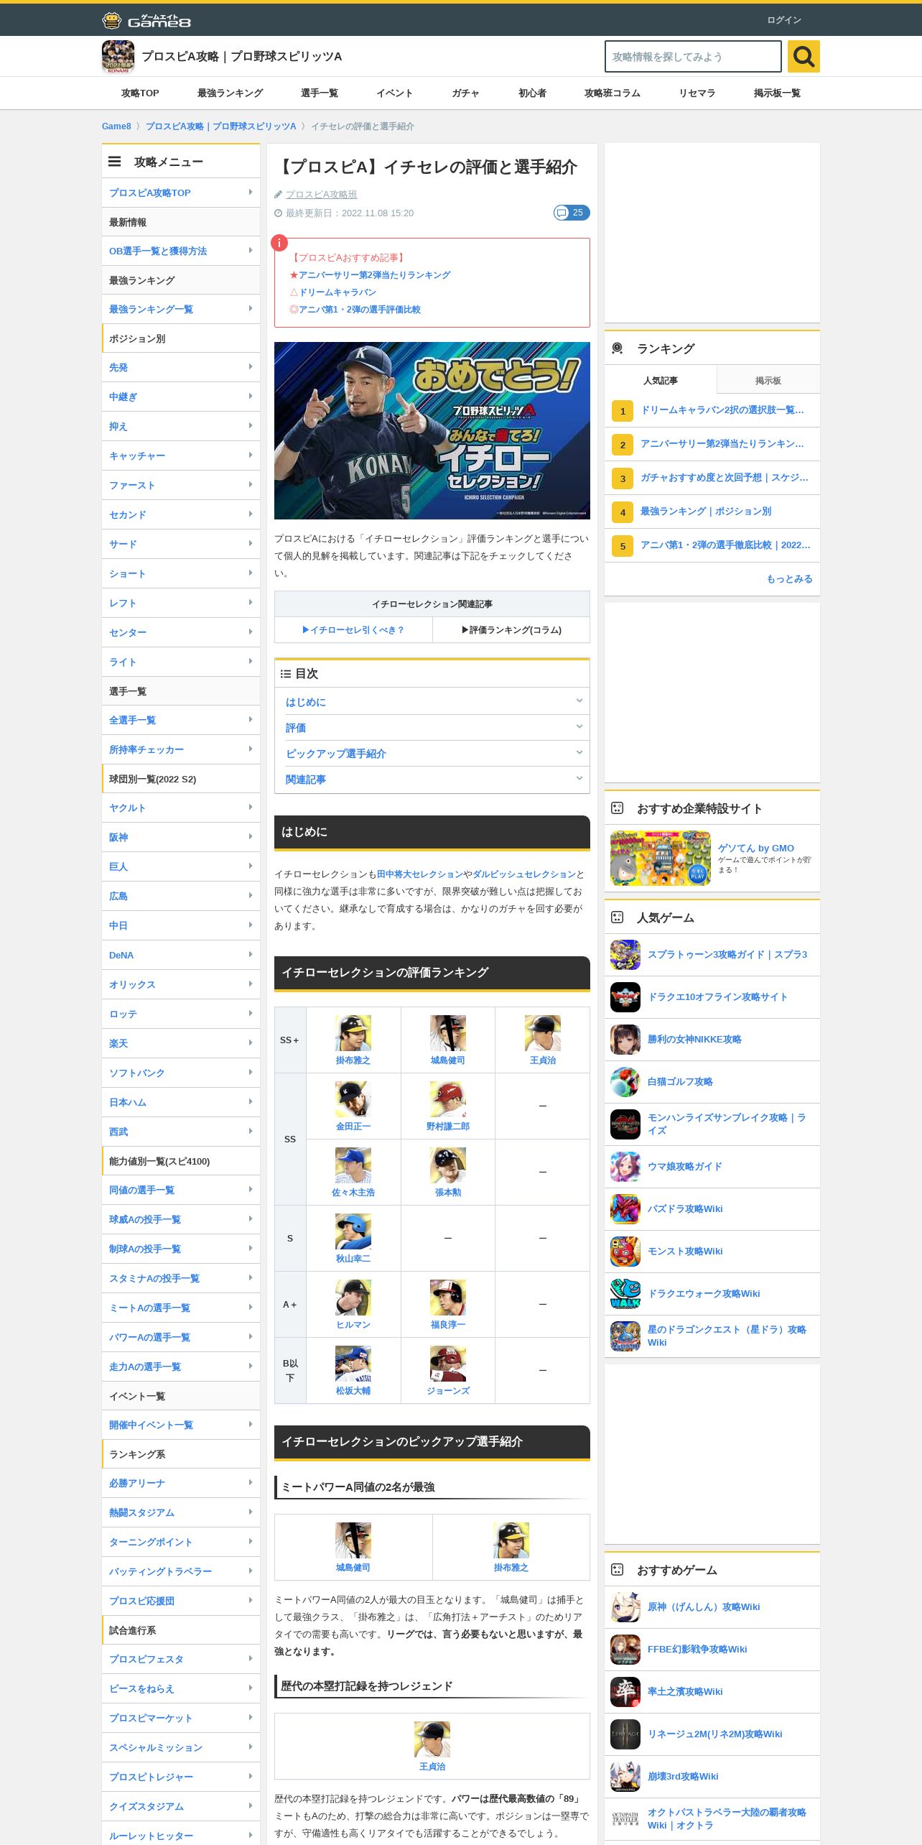922x1845 pixels.
Task: Select リセマラ in navigation bar
Action: click(x=697, y=93)
